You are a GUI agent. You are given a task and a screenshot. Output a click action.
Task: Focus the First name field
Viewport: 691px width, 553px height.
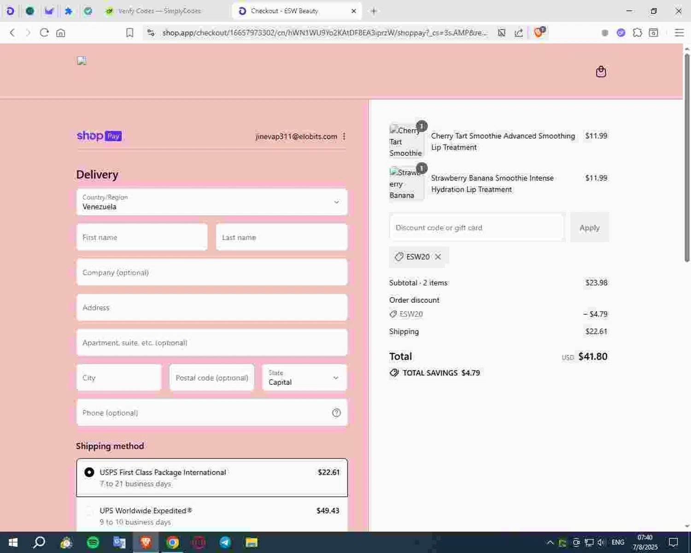click(x=142, y=237)
